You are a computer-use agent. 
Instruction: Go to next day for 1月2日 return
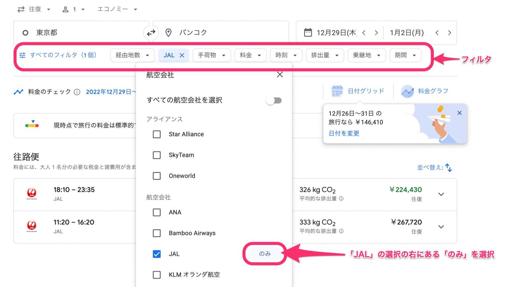449,33
